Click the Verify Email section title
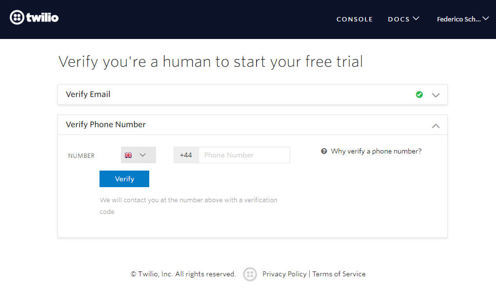 88,95
